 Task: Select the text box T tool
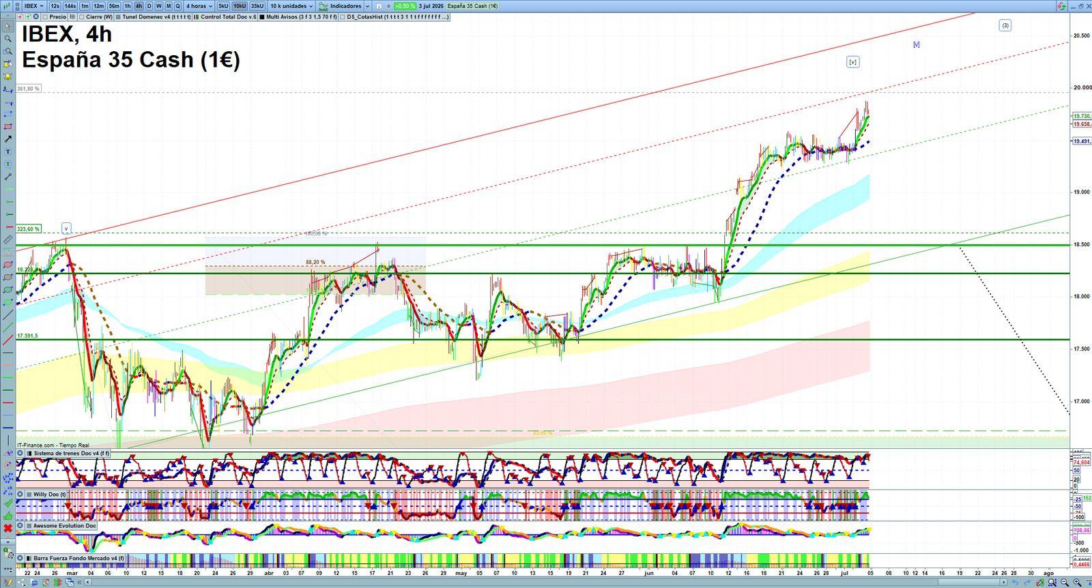pyautogui.click(x=8, y=151)
